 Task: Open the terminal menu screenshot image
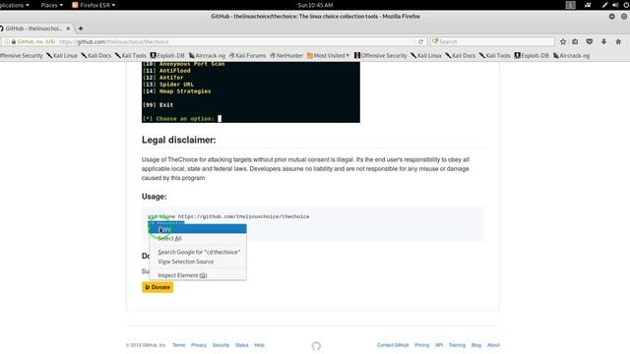pos(251,91)
